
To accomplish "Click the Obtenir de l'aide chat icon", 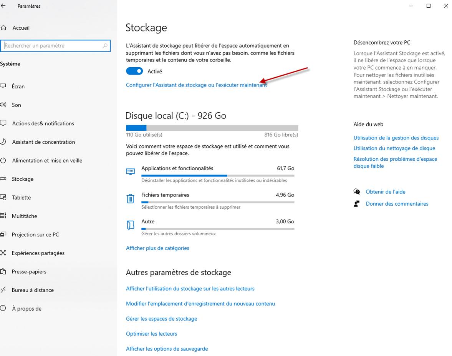I will (x=357, y=192).
